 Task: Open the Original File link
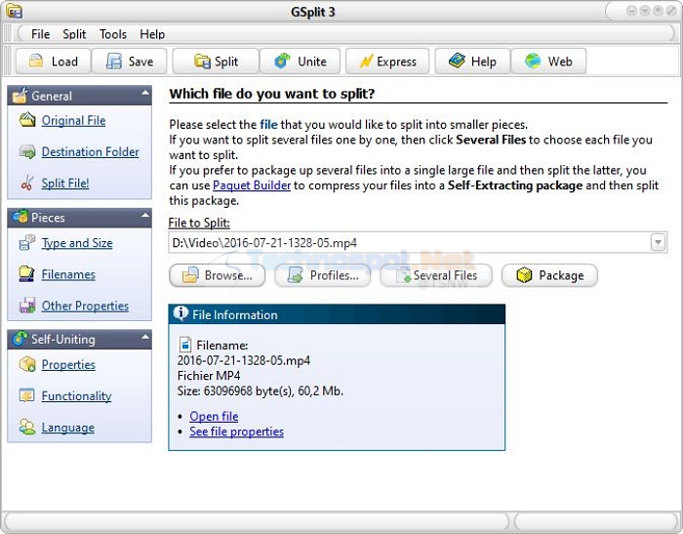[x=73, y=120]
